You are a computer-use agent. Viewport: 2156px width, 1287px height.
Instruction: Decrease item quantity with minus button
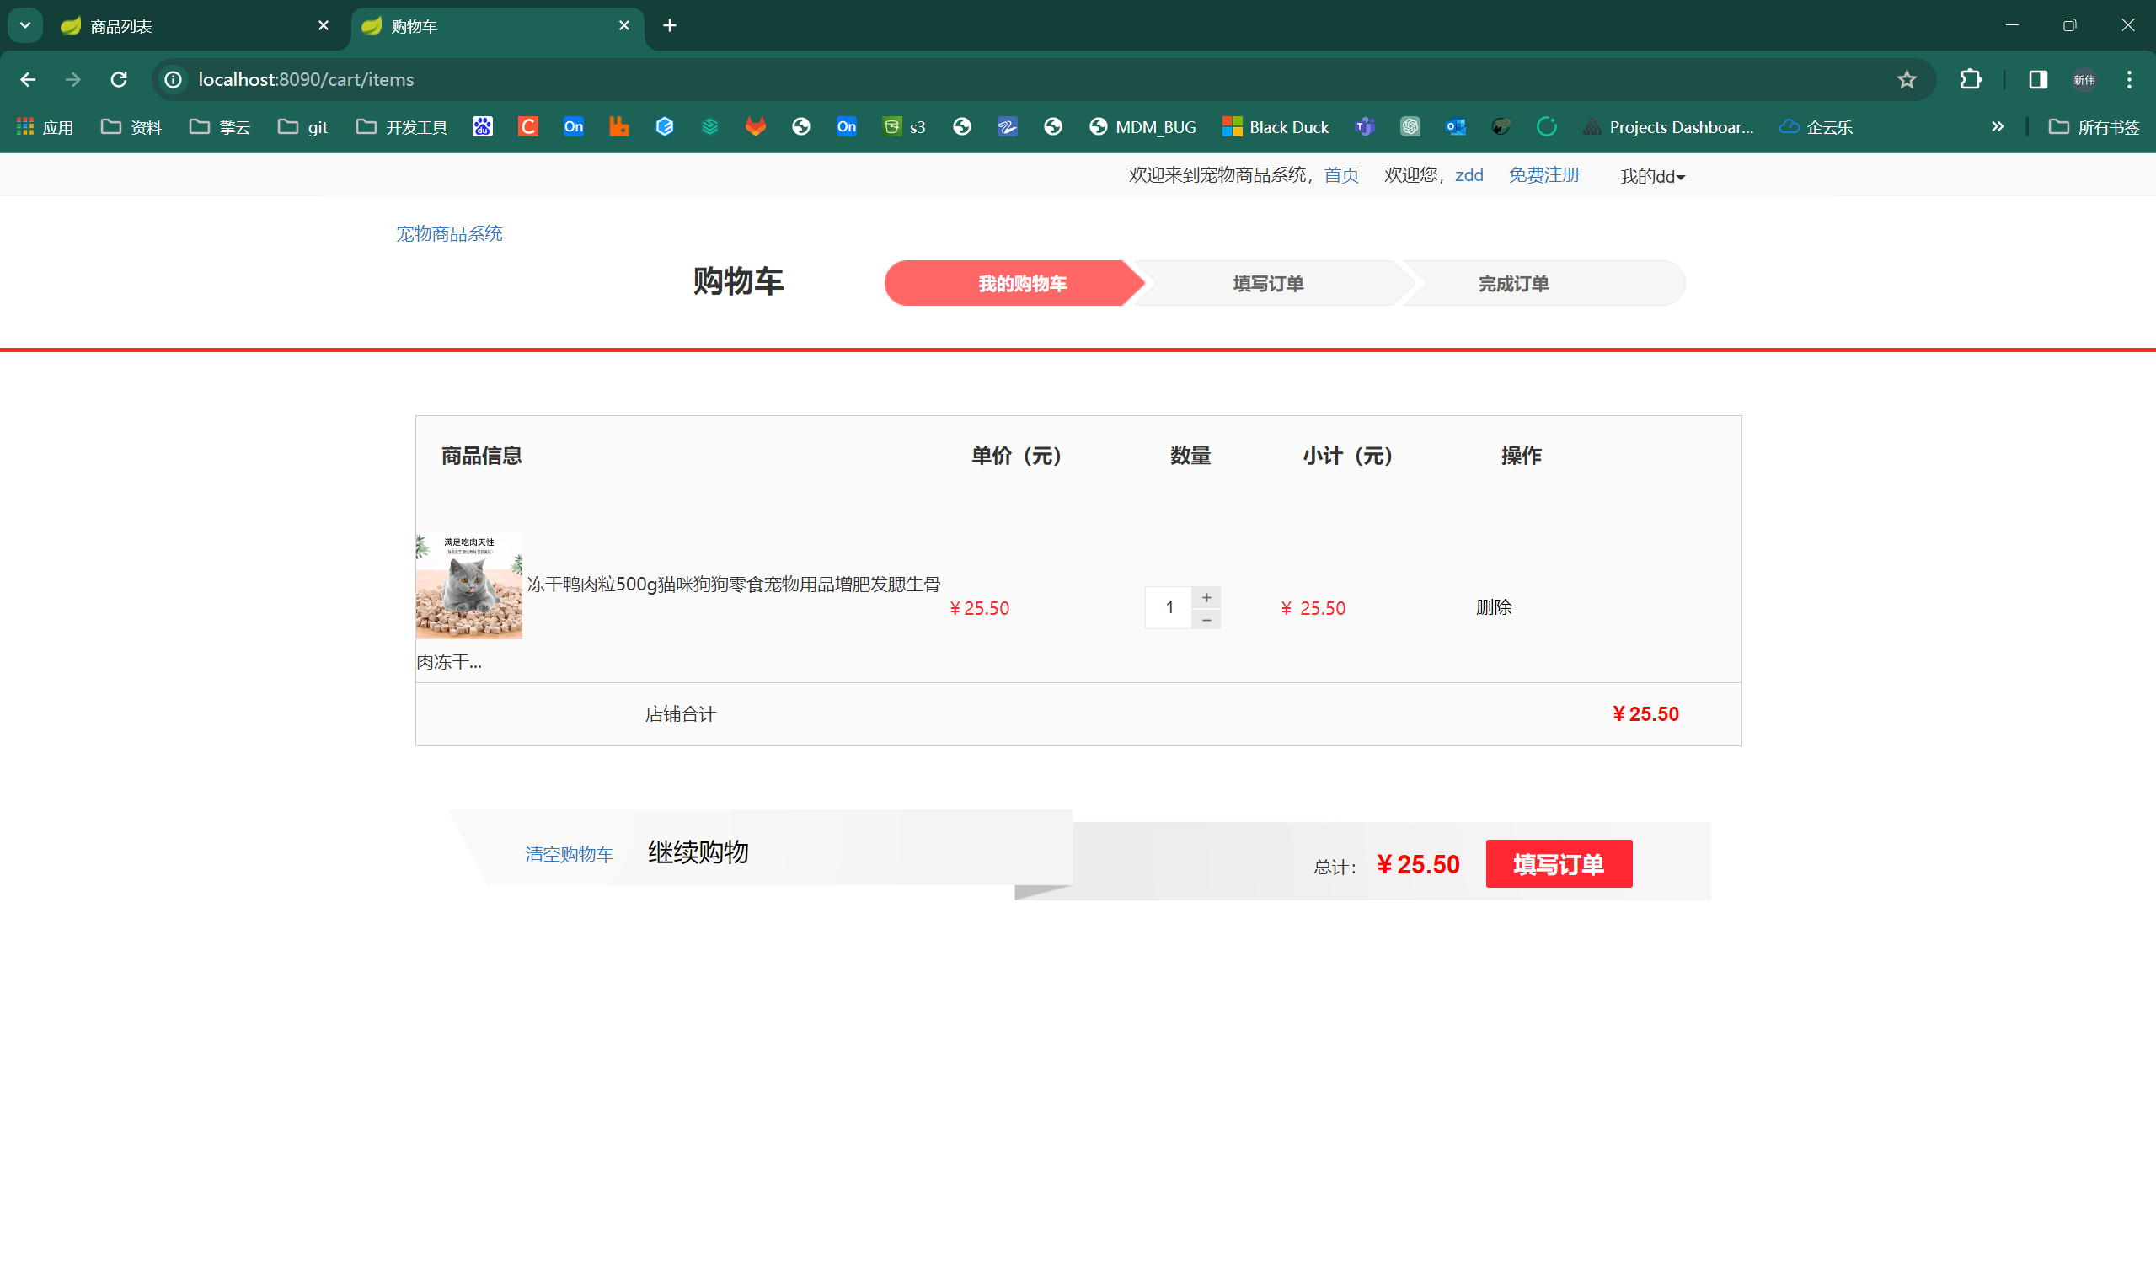click(x=1206, y=620)
